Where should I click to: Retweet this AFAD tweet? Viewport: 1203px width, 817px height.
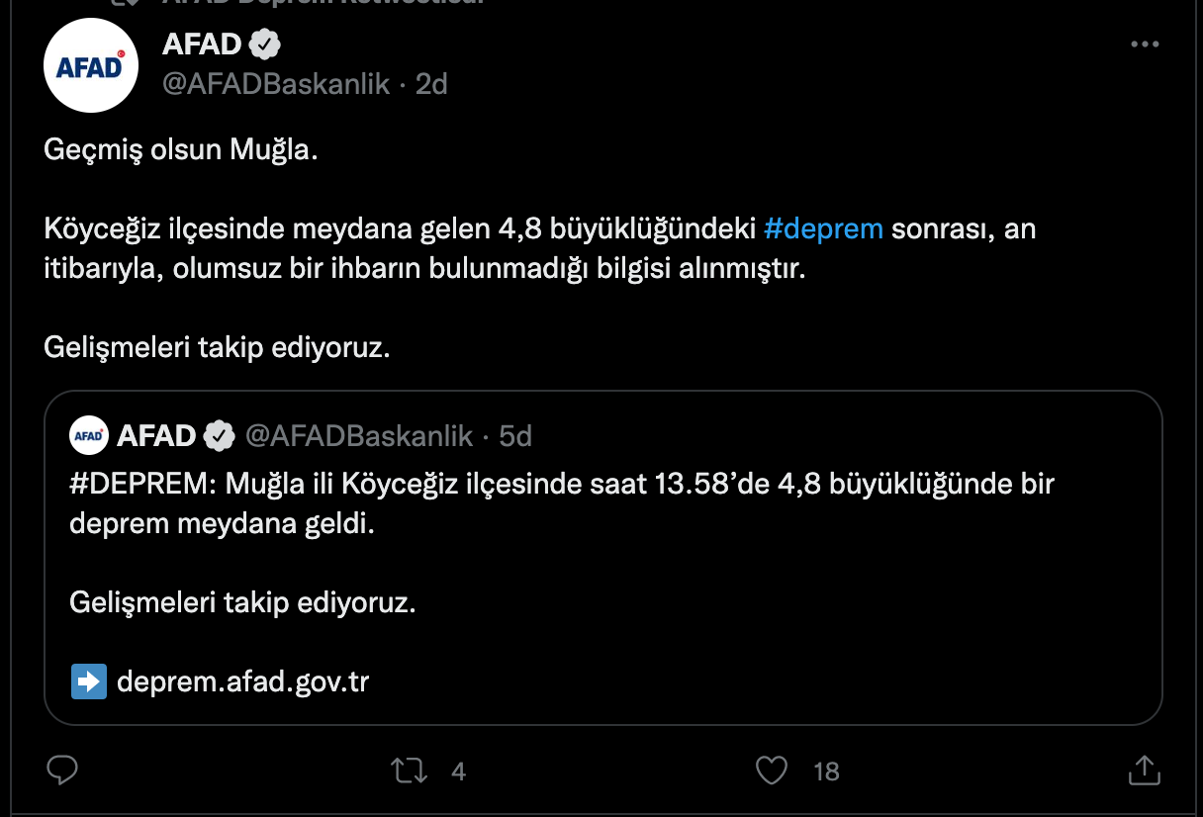coord(410,771)
